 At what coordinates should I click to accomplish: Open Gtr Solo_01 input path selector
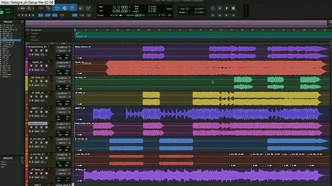click(x=63, y=78)
